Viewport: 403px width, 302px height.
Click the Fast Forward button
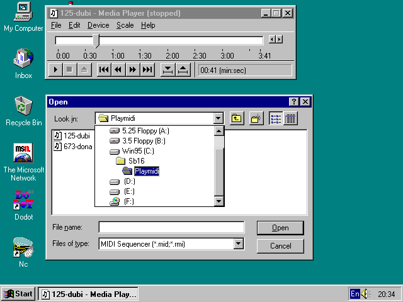(x=133, y=70)
